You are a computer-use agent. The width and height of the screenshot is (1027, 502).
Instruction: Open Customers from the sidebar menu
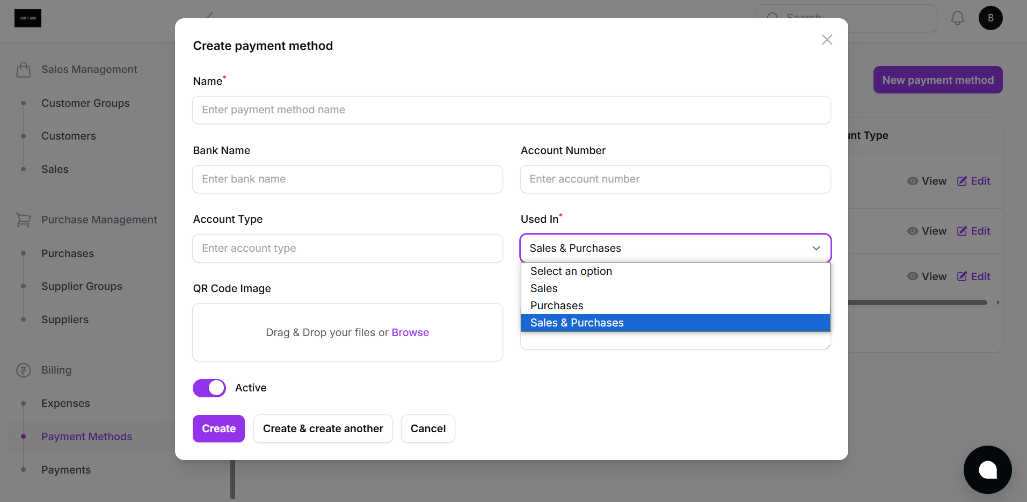pos(68,136)
